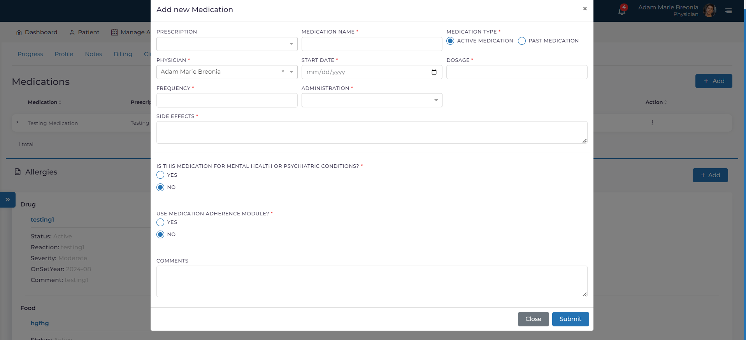Click the Submit button
Screen dimensions: 746x340
point(570,319)
